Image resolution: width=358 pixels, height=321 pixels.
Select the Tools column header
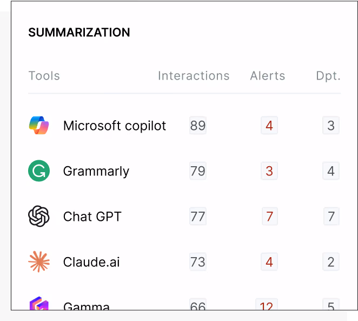pyautogui.click(x=44, y=76)
